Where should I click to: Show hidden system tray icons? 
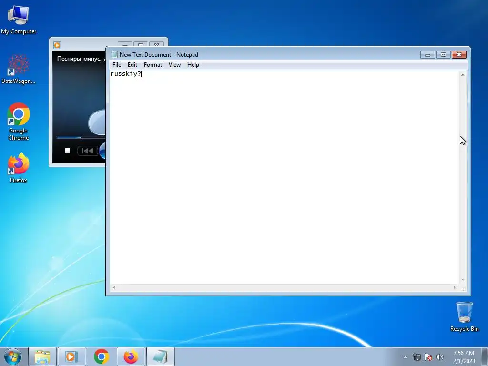pos(405,357)
